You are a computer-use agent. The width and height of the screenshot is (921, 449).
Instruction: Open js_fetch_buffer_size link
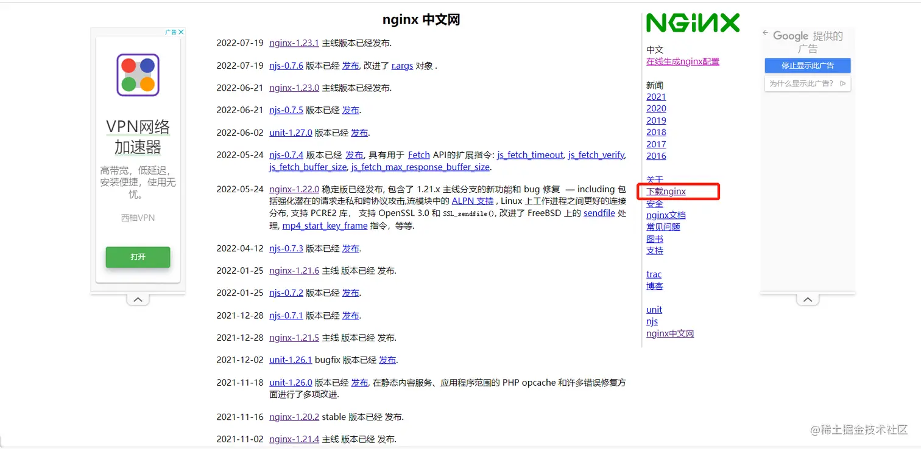(x=308, y=167)
